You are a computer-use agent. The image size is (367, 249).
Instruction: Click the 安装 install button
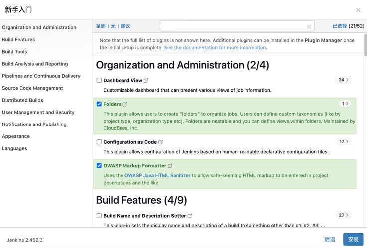(353, 239)
